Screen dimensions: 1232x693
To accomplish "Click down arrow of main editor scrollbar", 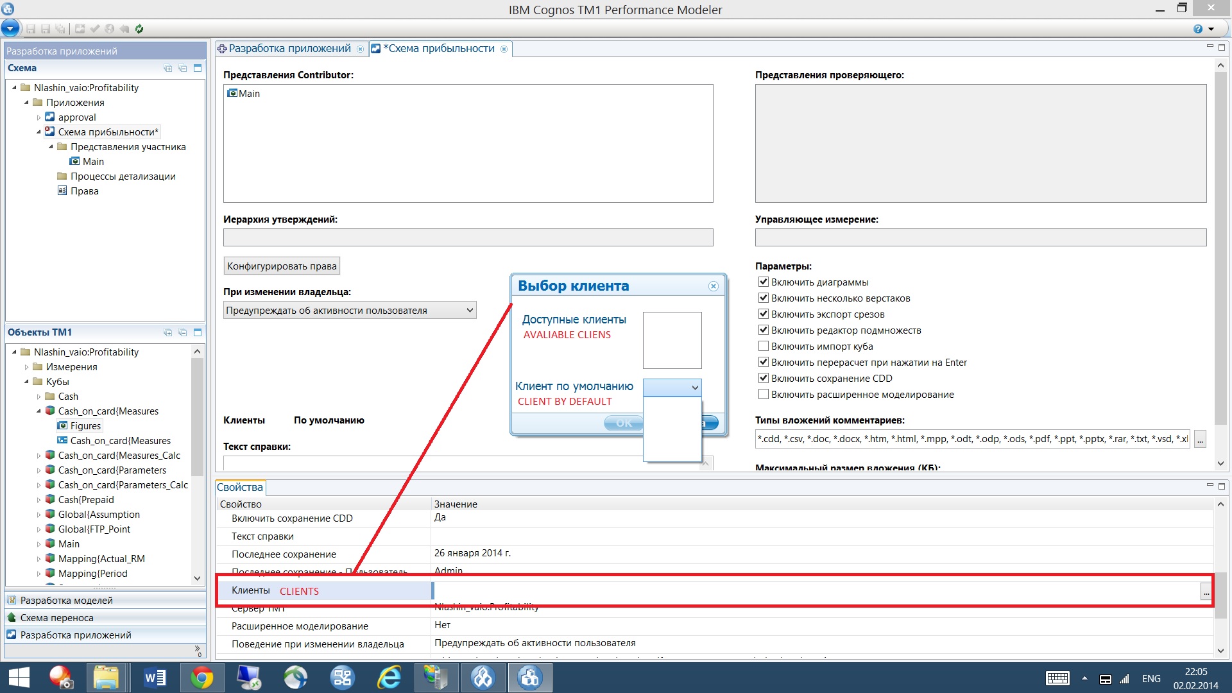I will coord(1220,464).
